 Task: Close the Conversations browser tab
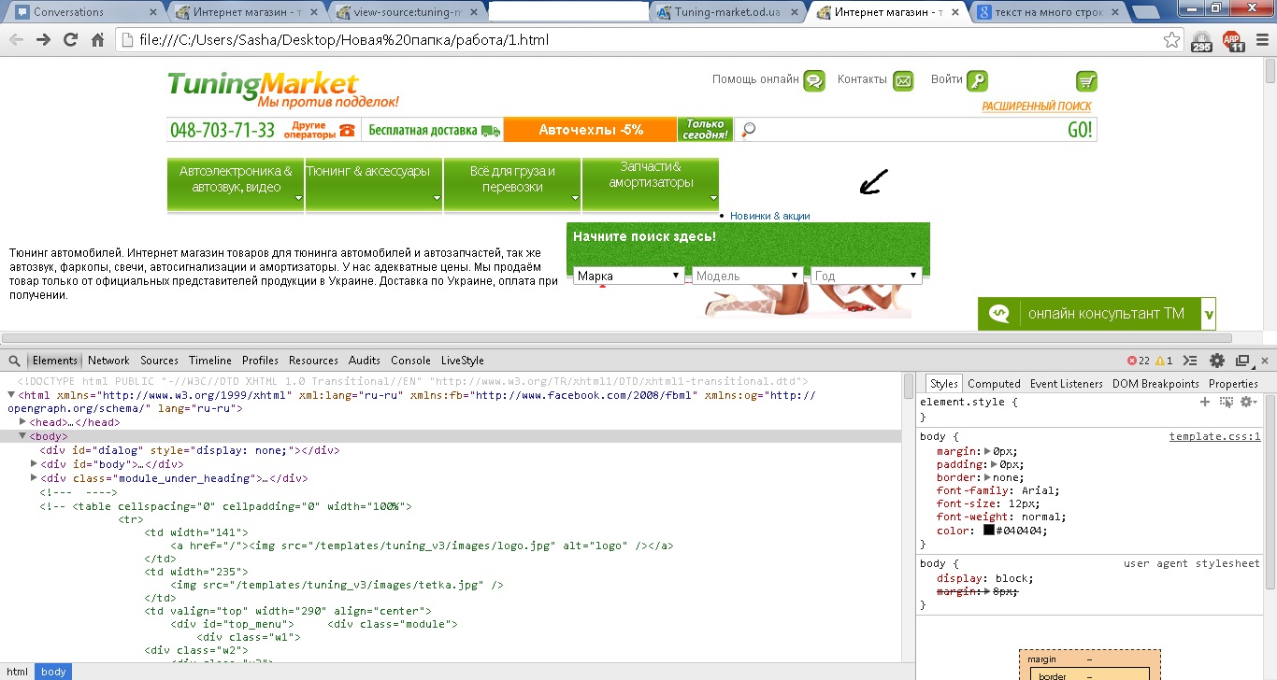pos(153,12)
